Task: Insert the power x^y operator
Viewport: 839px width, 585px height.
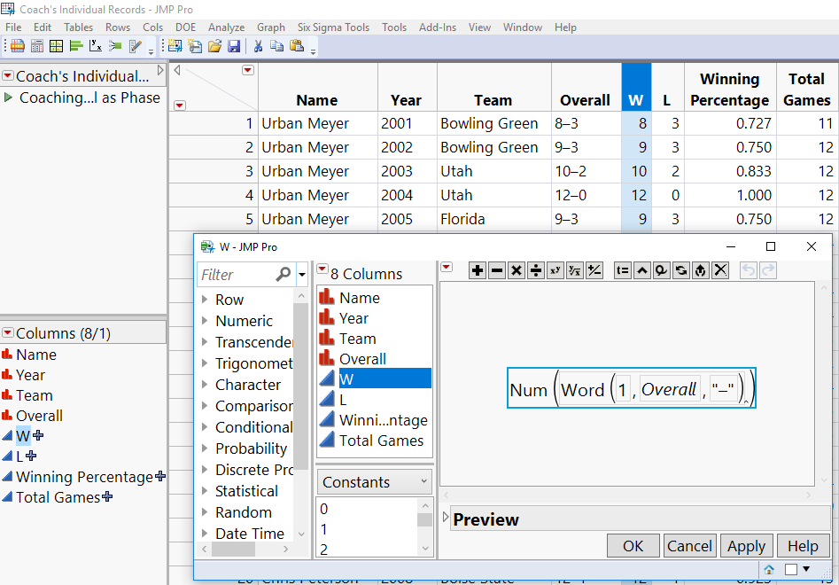Action: click(x=555, y=270)
